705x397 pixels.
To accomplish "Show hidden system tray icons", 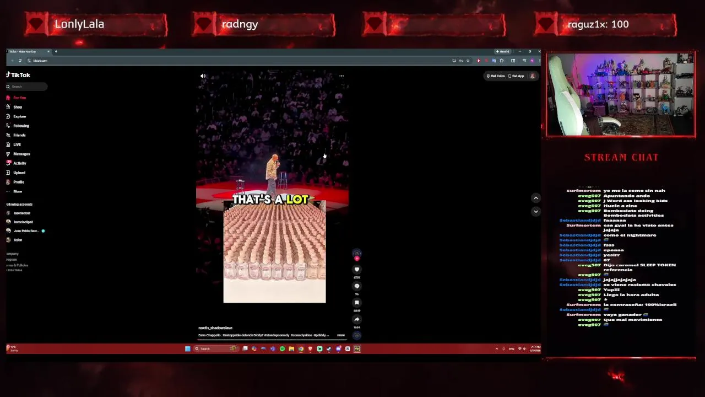I will click(497, 348).
